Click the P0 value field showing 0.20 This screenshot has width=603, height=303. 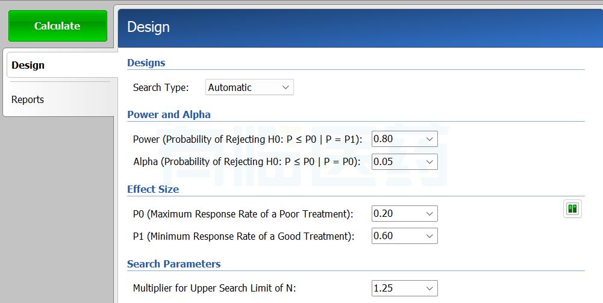click(396, 213)
